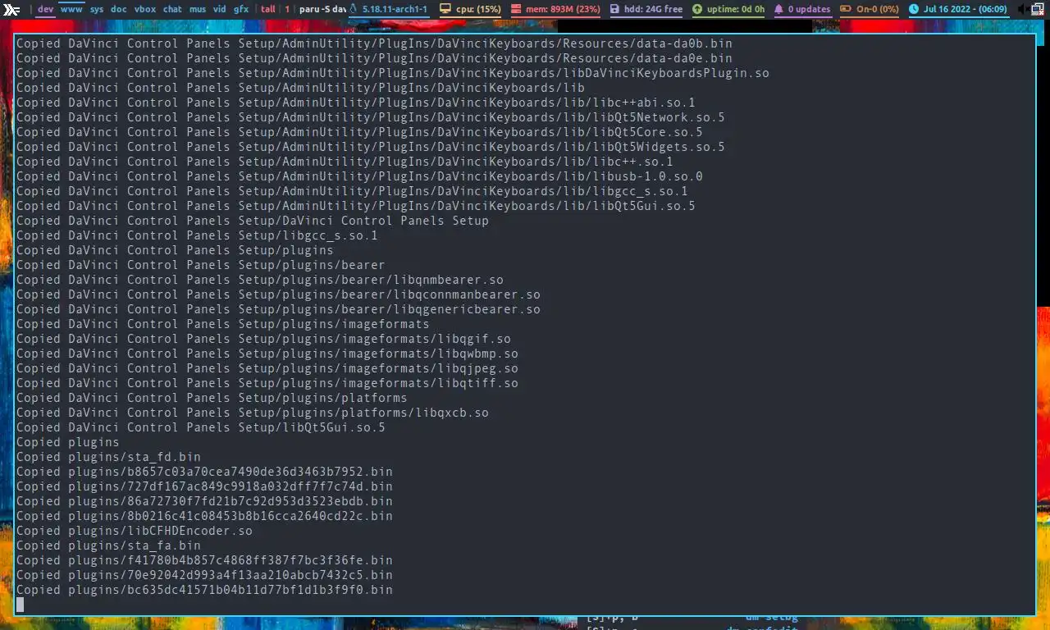Open the cpu: (15%) usage widget

tap(478, 10)
